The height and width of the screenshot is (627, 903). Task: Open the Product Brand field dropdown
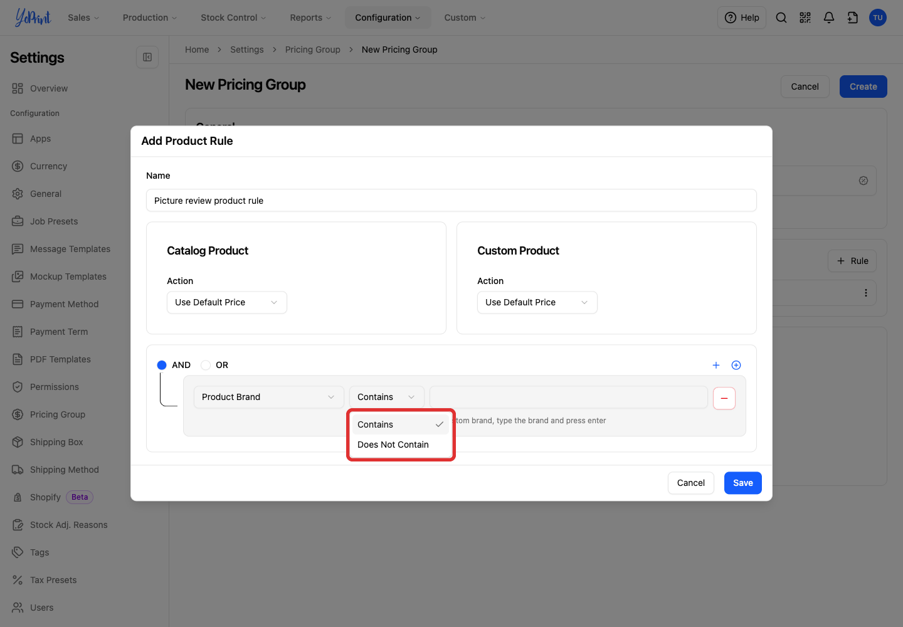click(269, 397)
